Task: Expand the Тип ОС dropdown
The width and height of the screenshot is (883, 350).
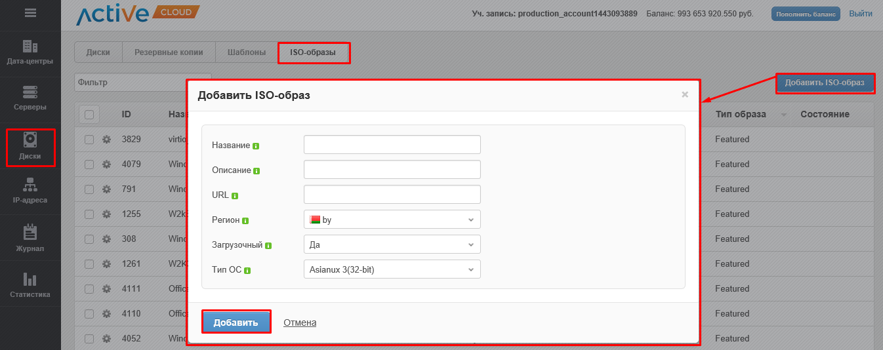Action: point(392,269)
